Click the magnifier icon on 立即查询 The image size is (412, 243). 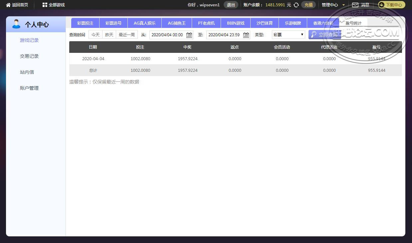tap(313, 35)
